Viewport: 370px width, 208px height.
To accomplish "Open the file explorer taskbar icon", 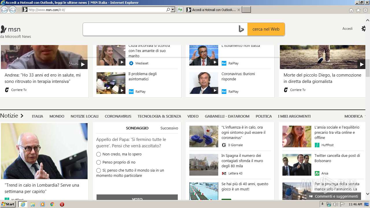I will pos(33,204).
